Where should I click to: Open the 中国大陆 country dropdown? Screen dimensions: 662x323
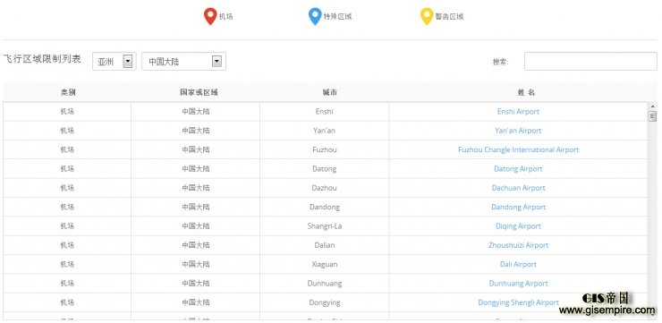[x=183, y=62]
